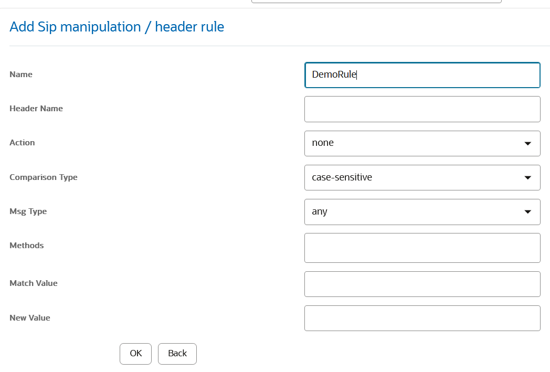Image resolution: width=550 pixels, height=372 pixels.
Task: Click the Msg Type label
Action: 28,211
